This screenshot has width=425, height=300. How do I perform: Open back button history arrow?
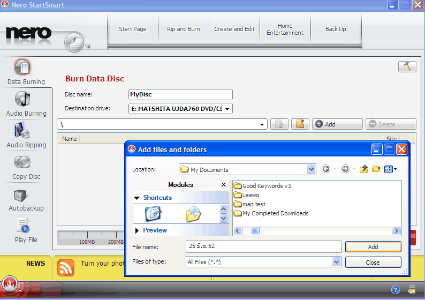tap(335, 169)
